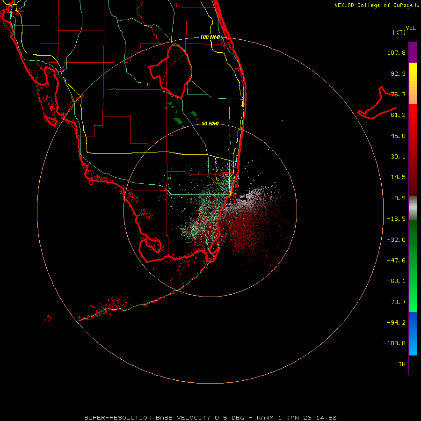
Task: Click the 61.2 value on velocity scale
Action: click(x=398, y=115)
